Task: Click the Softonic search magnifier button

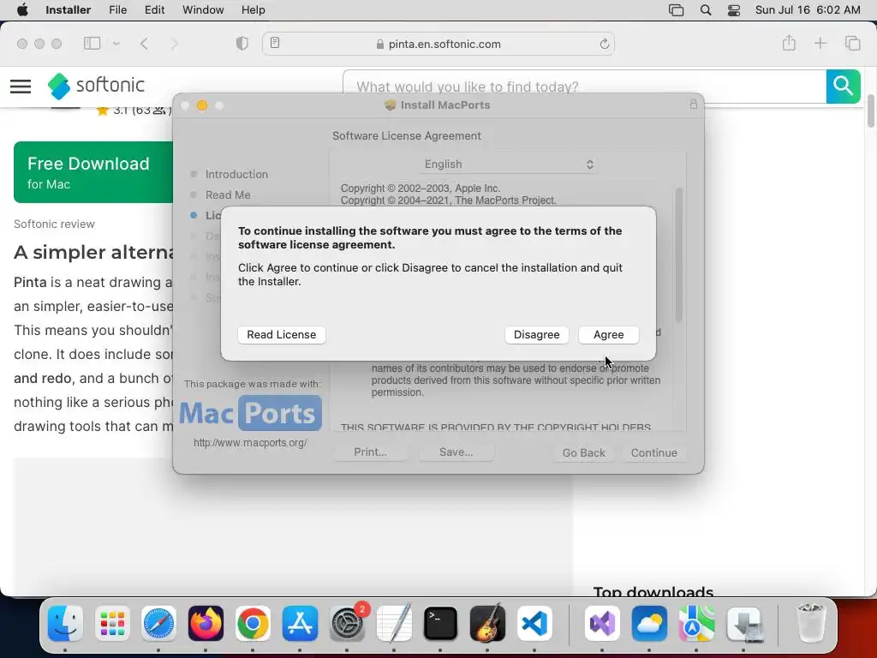Action: coord(843,87)
